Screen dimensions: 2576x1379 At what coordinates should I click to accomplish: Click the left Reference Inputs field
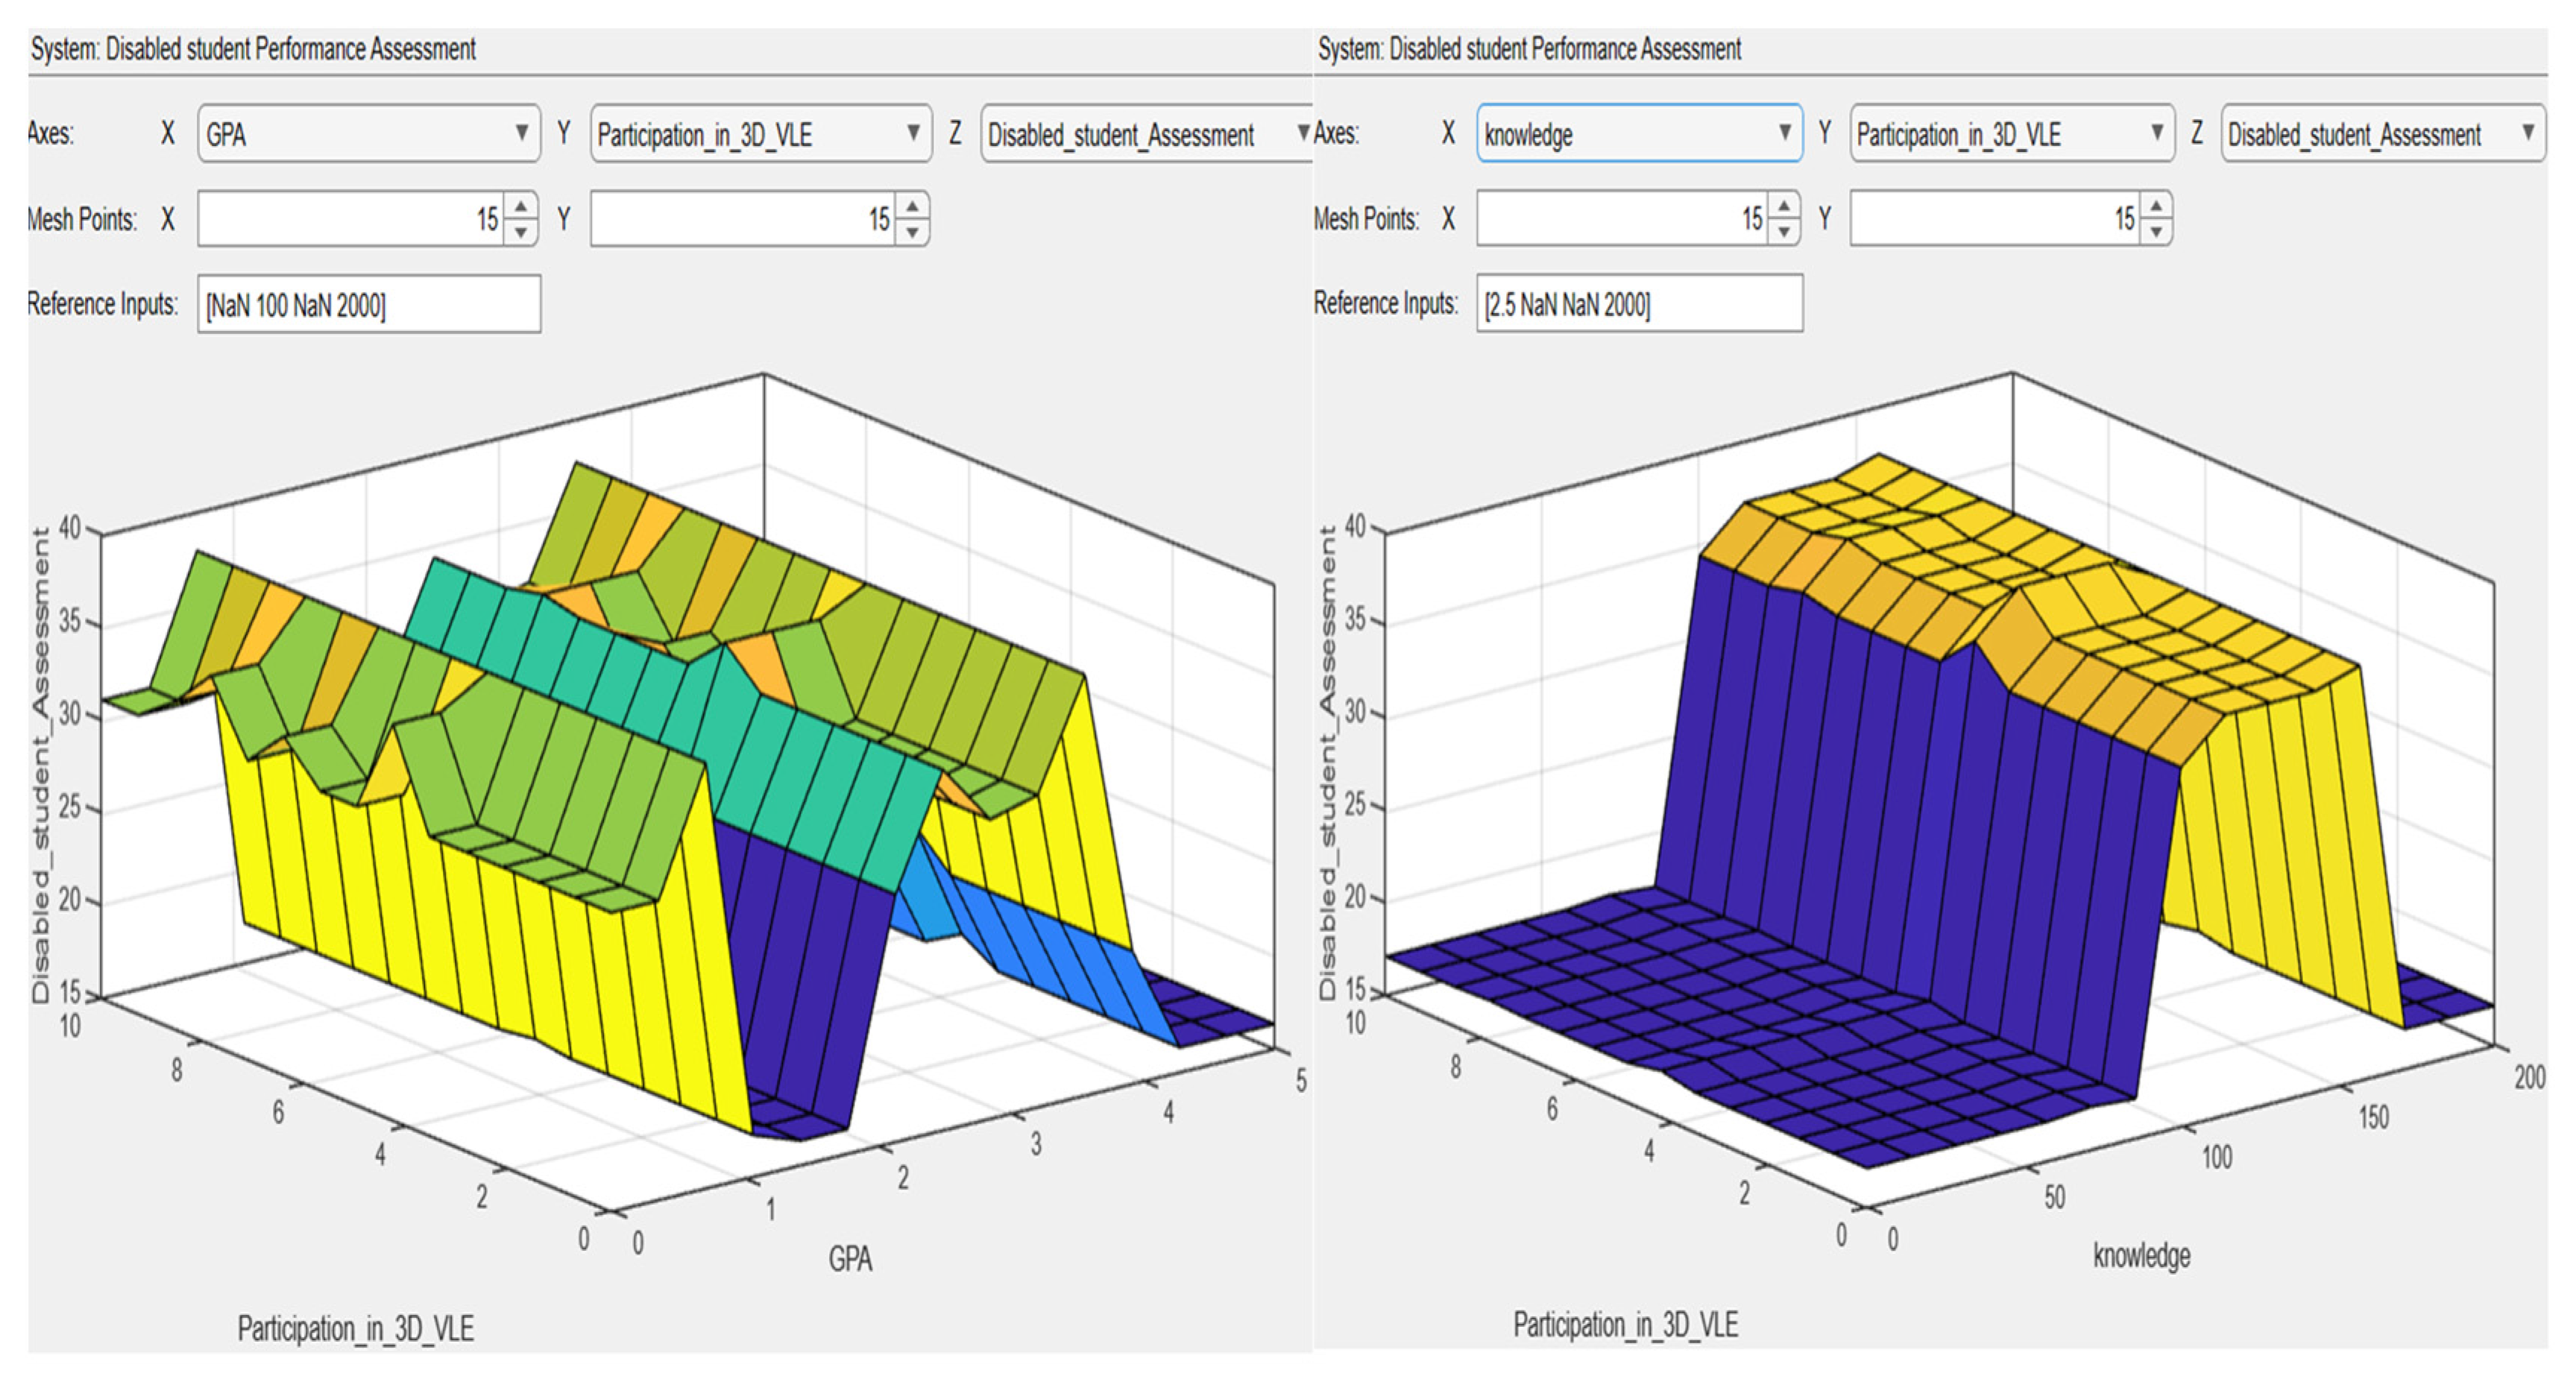[x=368, y=304]
